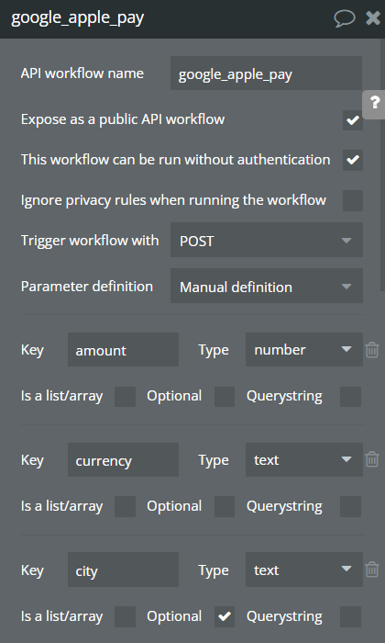The width and height of the screenshot is (385, 643).
Task: Check Is a list/array for currency
Action: (x=125, y=506)
